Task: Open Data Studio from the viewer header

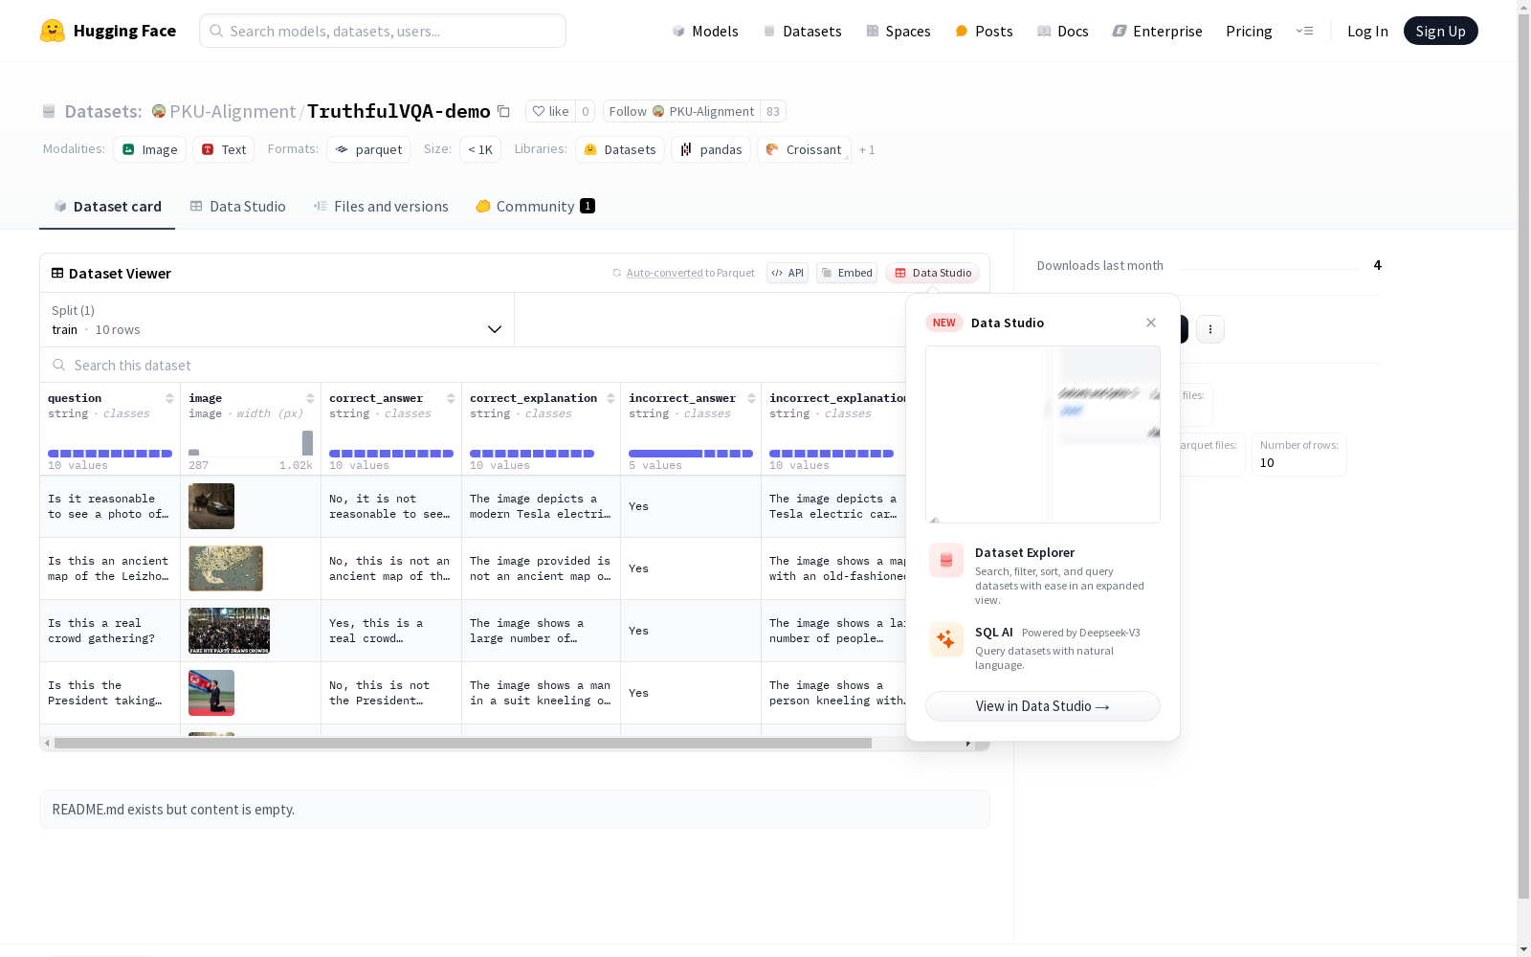Action: [933, 273]
